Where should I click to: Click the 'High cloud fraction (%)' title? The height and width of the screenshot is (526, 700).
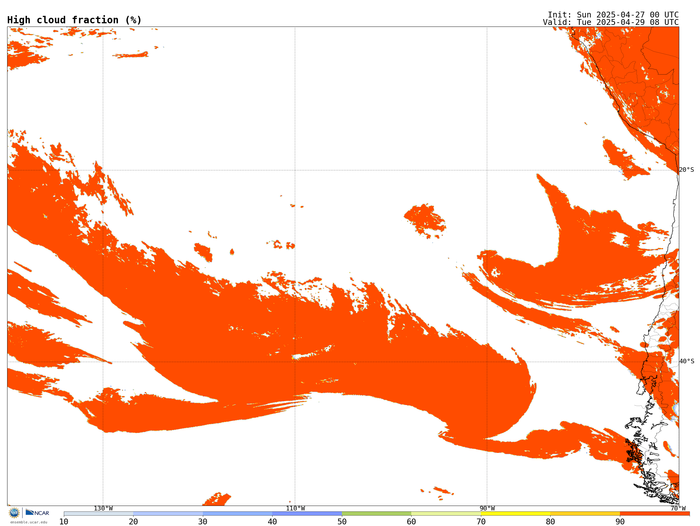click(75, 20)
